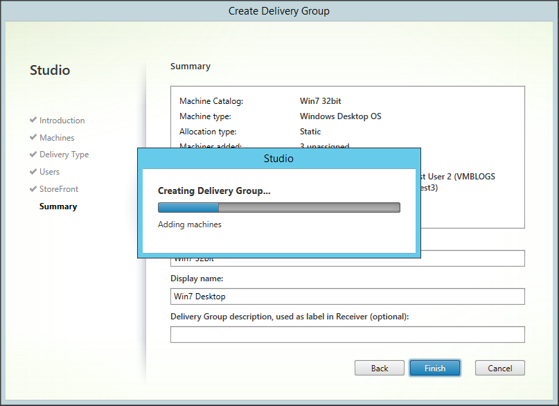
Task: Open the Machines wizard step
Action: tap(57, 138)
